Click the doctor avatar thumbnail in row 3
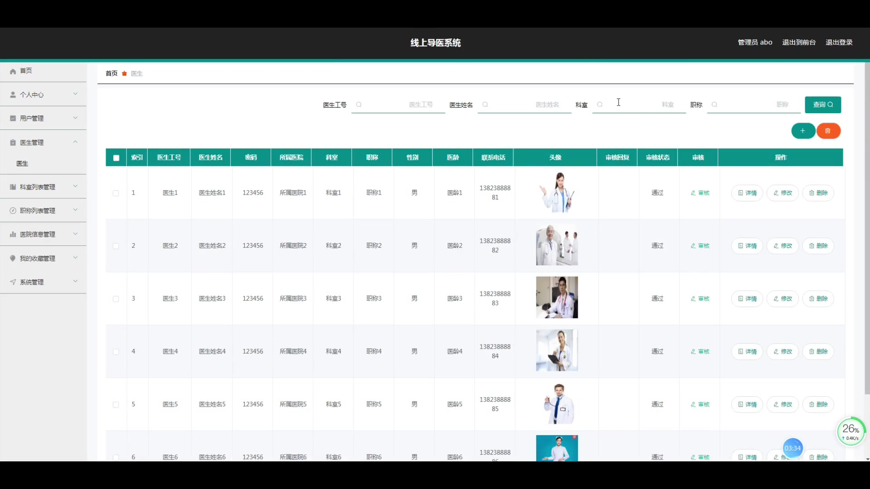 coord(556,297)
